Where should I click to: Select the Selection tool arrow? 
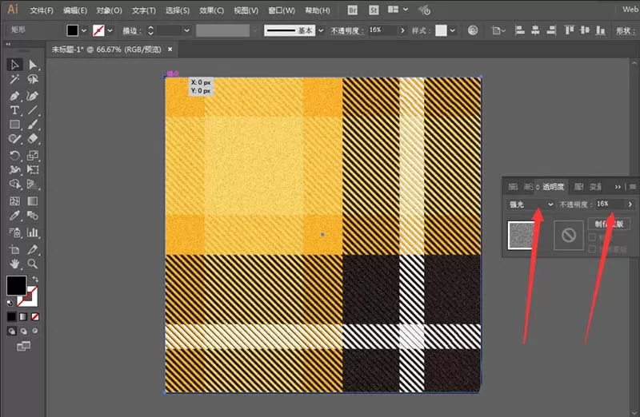pyautogui.click(x=14, y=65)
